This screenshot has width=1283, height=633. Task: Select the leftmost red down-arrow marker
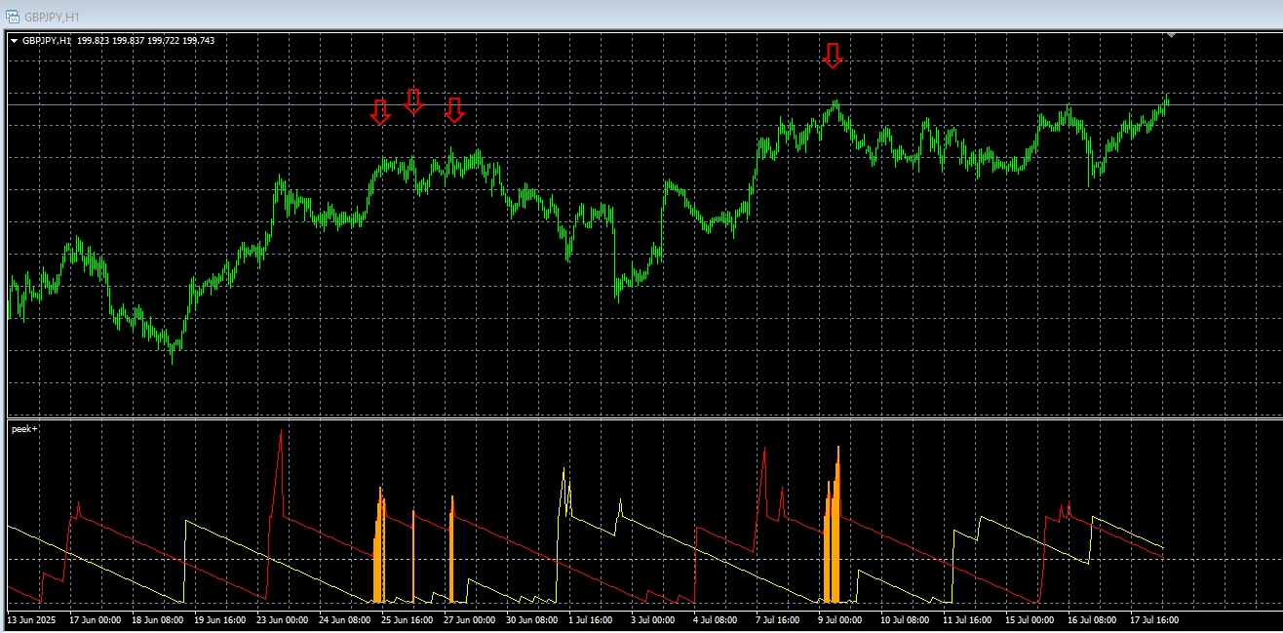[x=380, y=112]
